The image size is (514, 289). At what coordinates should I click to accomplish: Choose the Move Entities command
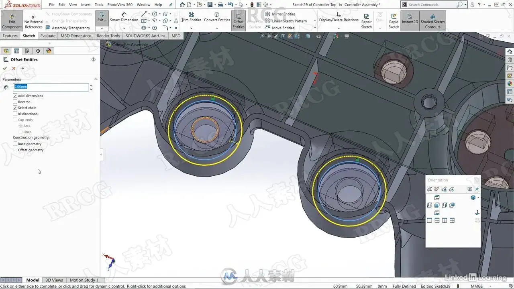coord(280,28)
